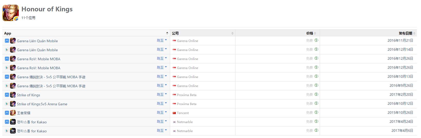Sort the table by 价格 header label
This screenshot has width=421, height=138.
pos(310,33)
